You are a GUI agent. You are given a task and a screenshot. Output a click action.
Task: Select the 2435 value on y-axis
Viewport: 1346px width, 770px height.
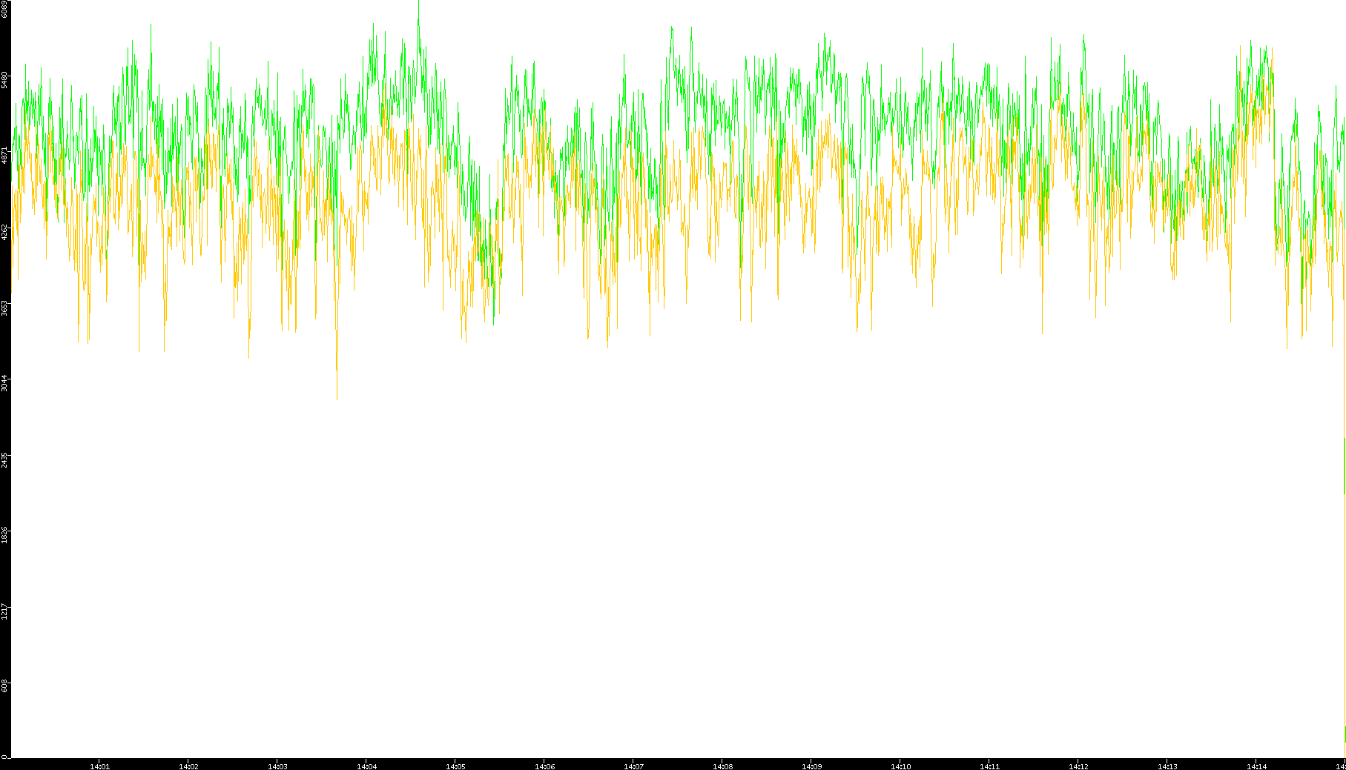pyautogui.click(x=4, y=459)
